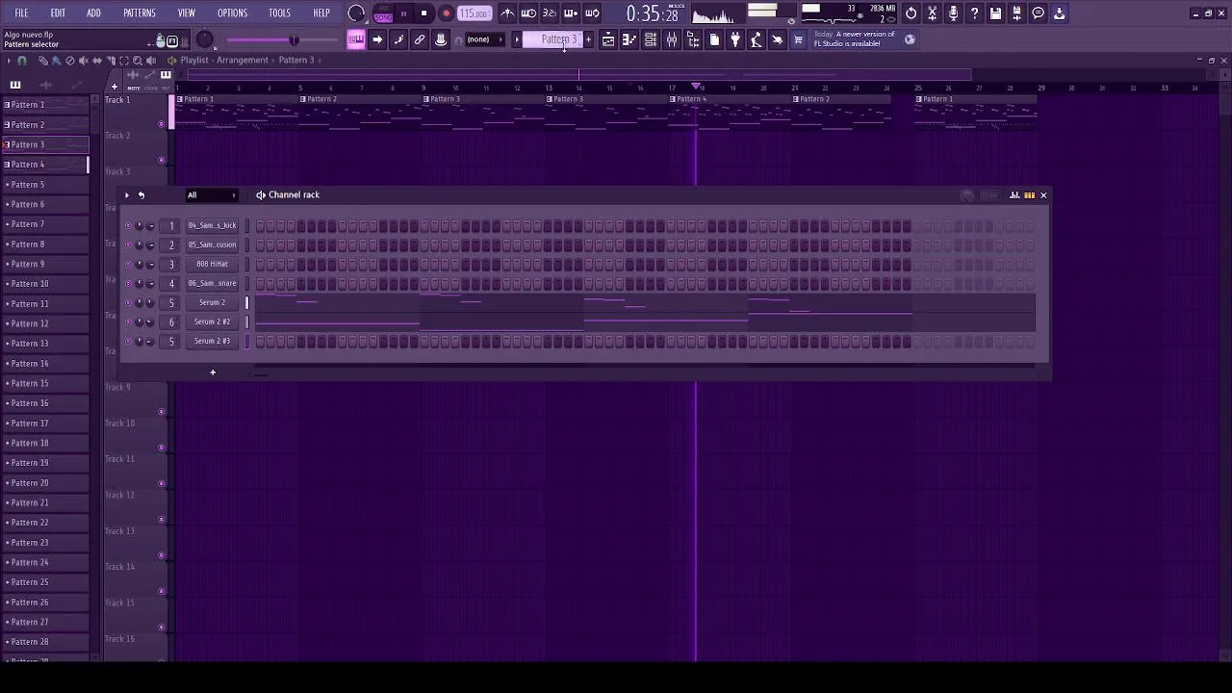Open the PATTERNS menu
This screenshot has height=693, width=1232.
140,13
